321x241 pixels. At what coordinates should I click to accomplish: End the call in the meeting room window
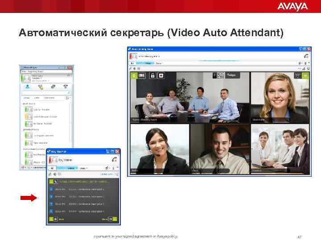tap(306, 56)
